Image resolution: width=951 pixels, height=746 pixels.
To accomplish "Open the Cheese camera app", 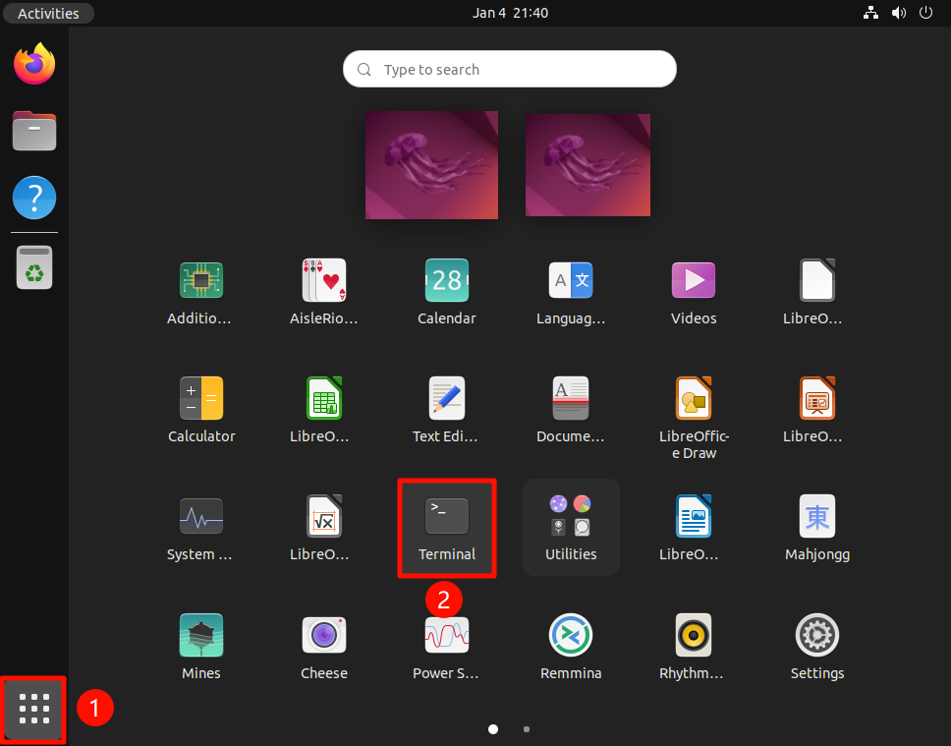I will [x=324, y=634].
